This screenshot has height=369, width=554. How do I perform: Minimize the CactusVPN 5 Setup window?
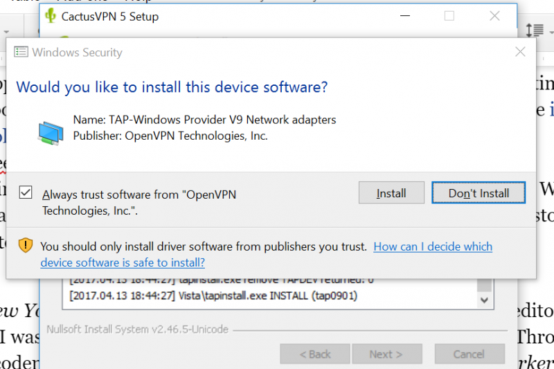click(405, 16)
